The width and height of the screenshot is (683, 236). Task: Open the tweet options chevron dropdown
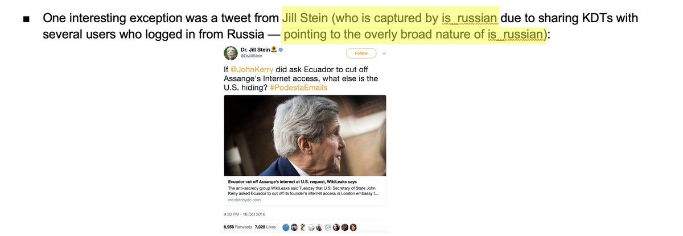pos(384,53)
